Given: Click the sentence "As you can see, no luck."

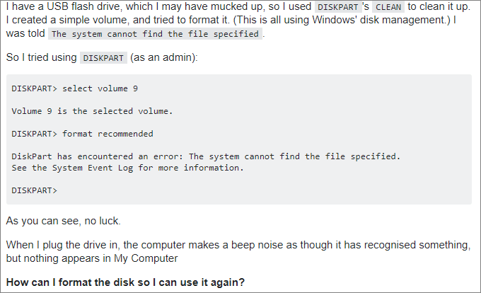Looking at the screenshot, I should click(64, 221).
